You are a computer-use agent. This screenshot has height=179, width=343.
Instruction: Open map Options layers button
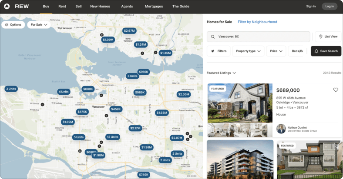click(13, 25)
